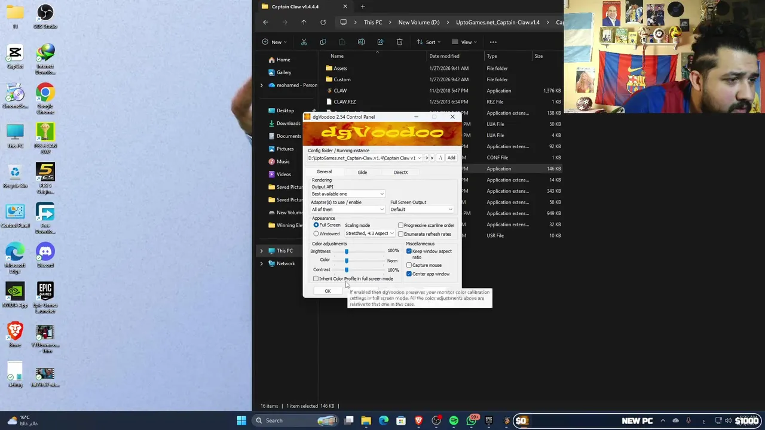Enable Progressive scanline order checkbox
The image size is (765, 430).
pyautogui.click(x=426, y=225)
